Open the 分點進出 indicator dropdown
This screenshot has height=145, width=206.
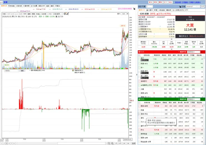[x=12, y=71]
